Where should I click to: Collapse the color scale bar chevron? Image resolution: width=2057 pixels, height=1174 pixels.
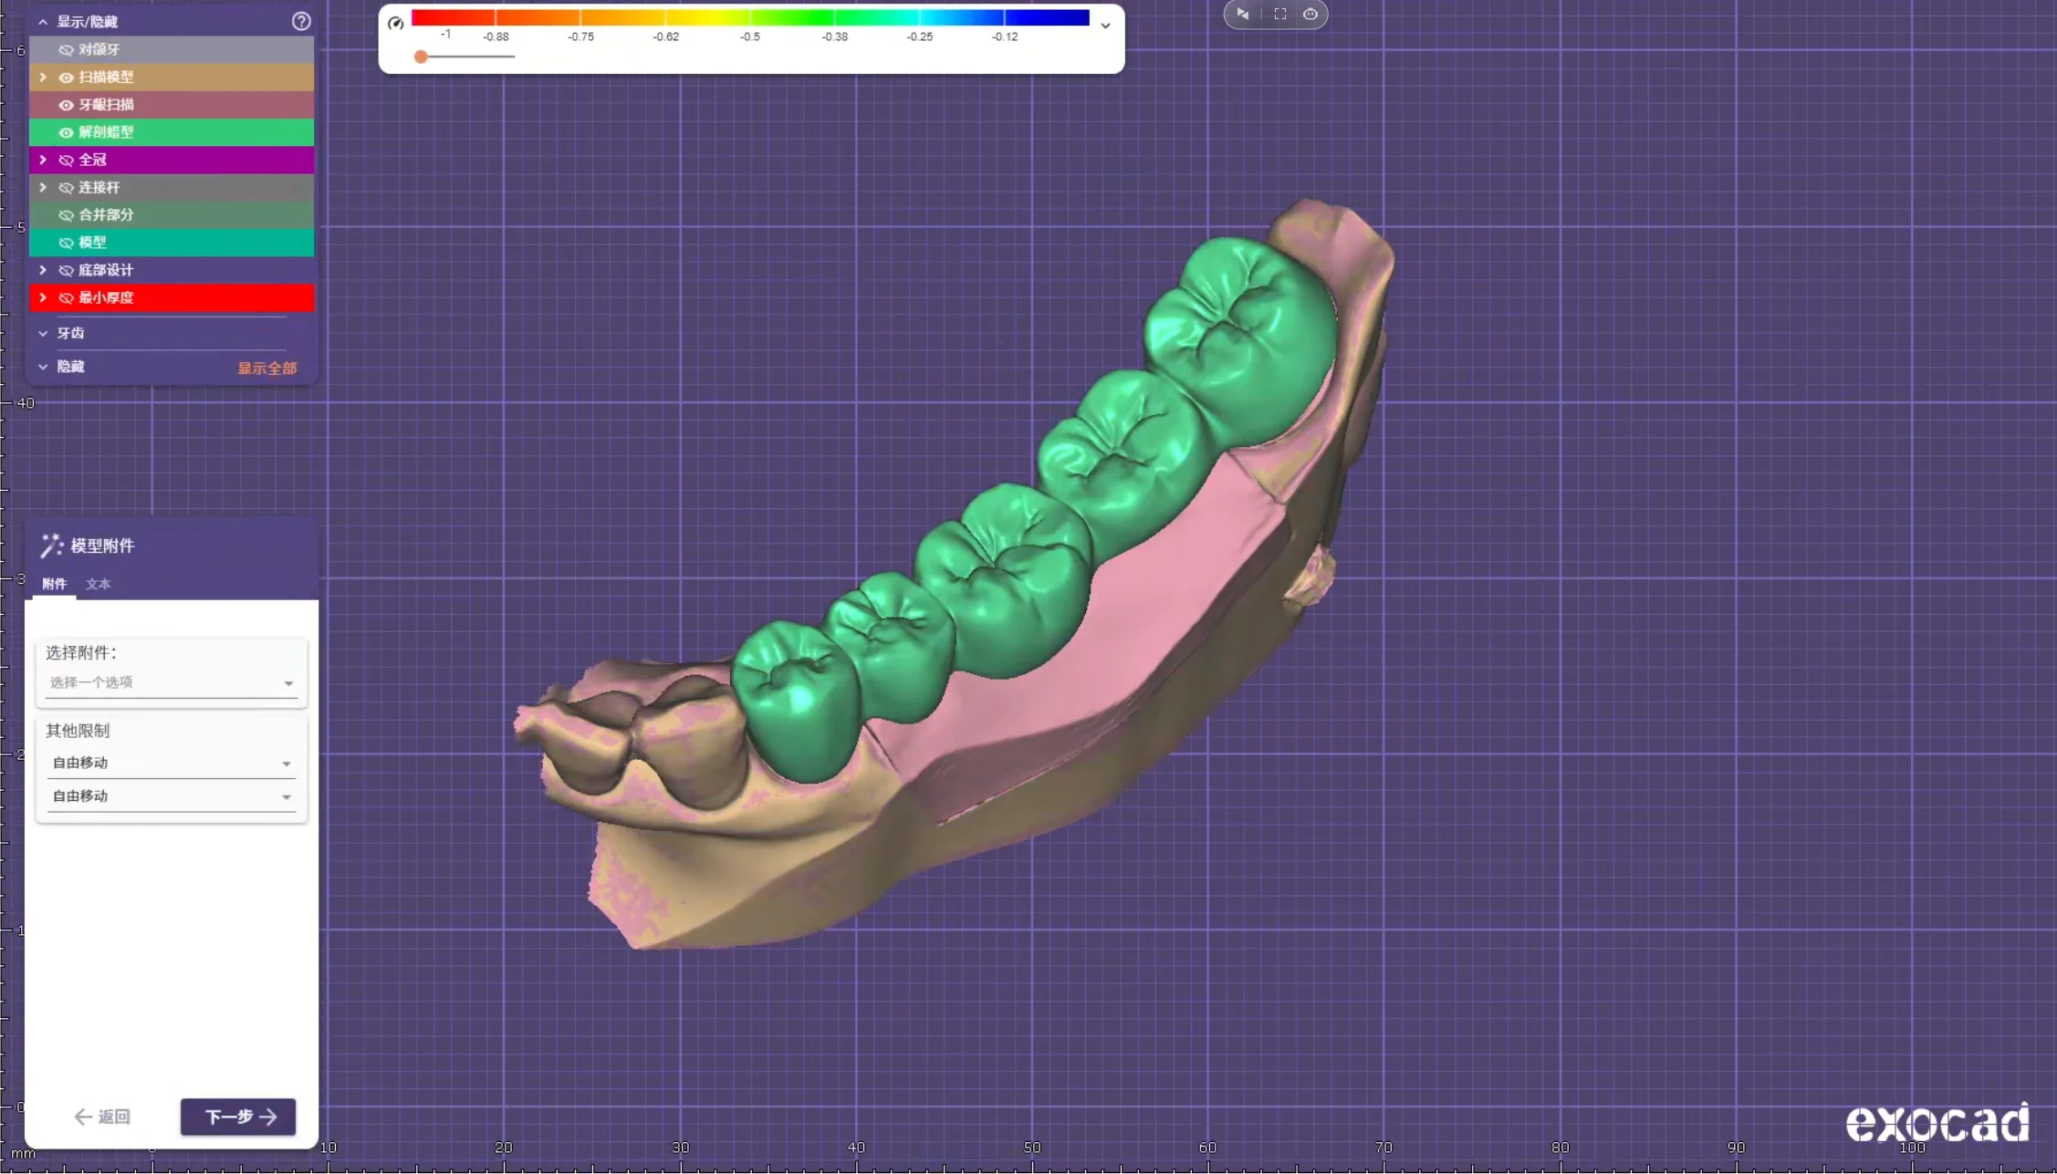pyautogui.click(x=1105, y=26)
